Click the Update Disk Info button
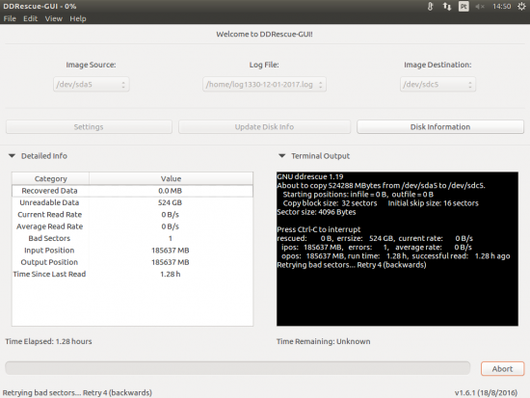The width and height of the screenshot is (530, 398). [x=264, y=127]
